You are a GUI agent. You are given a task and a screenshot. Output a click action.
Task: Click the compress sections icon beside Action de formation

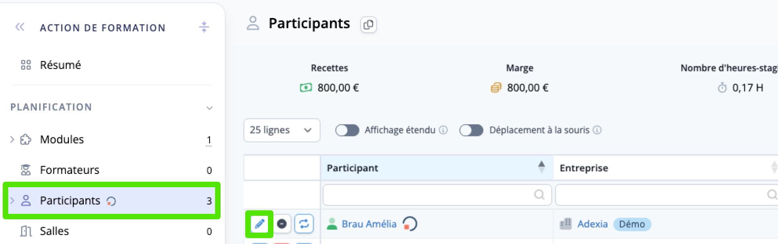(x=204, y=27)
